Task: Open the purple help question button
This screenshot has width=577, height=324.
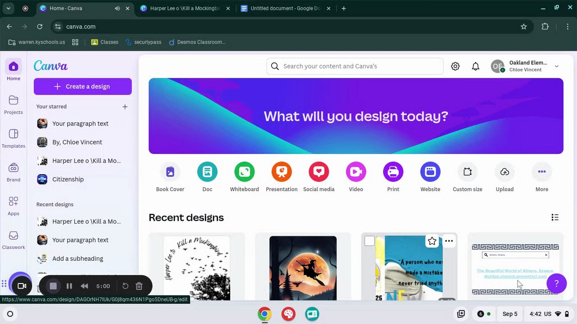Action: point(556,283)
